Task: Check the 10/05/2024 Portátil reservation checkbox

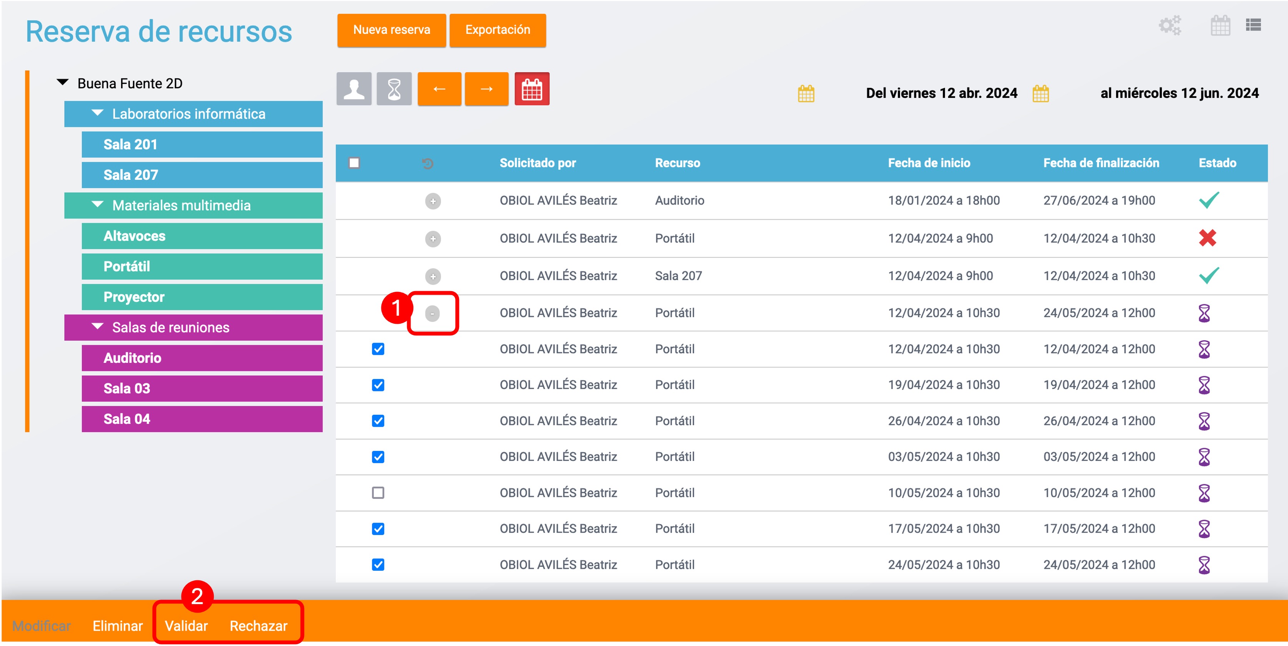Action: (x=378, y=493)
